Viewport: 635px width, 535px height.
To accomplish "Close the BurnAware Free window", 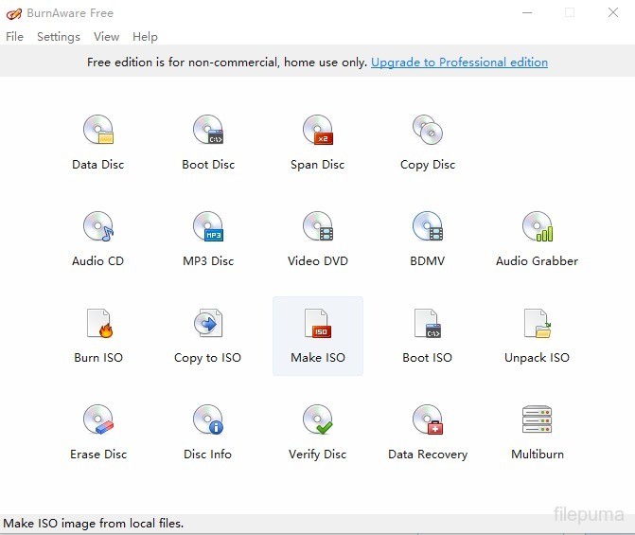I will pyautogui.click(x=613, y=12).
